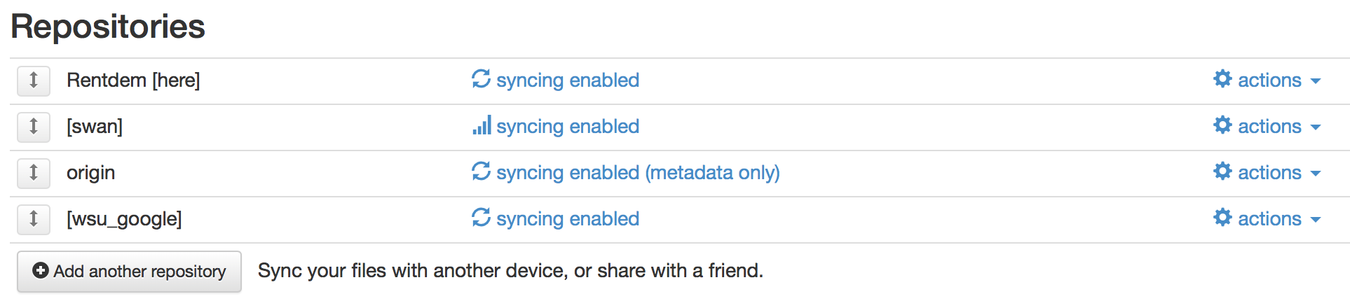Click the signal bars icon for [swan]

click(x=482, y=125)
